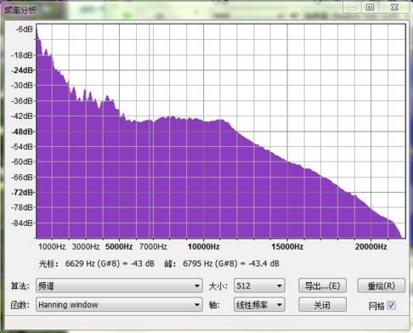
Task: Click the 导出...(E) export button
Action: tap(322, 285)
